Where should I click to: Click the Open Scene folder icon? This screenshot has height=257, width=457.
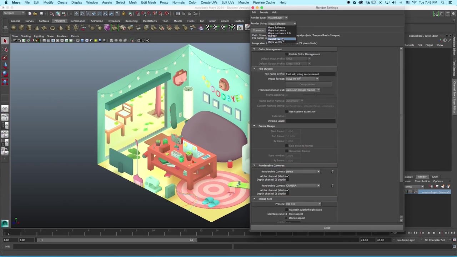35,14
